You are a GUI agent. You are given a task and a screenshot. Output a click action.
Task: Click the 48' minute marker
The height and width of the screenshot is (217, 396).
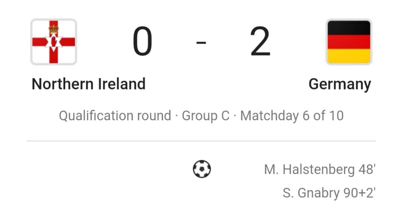367,169
